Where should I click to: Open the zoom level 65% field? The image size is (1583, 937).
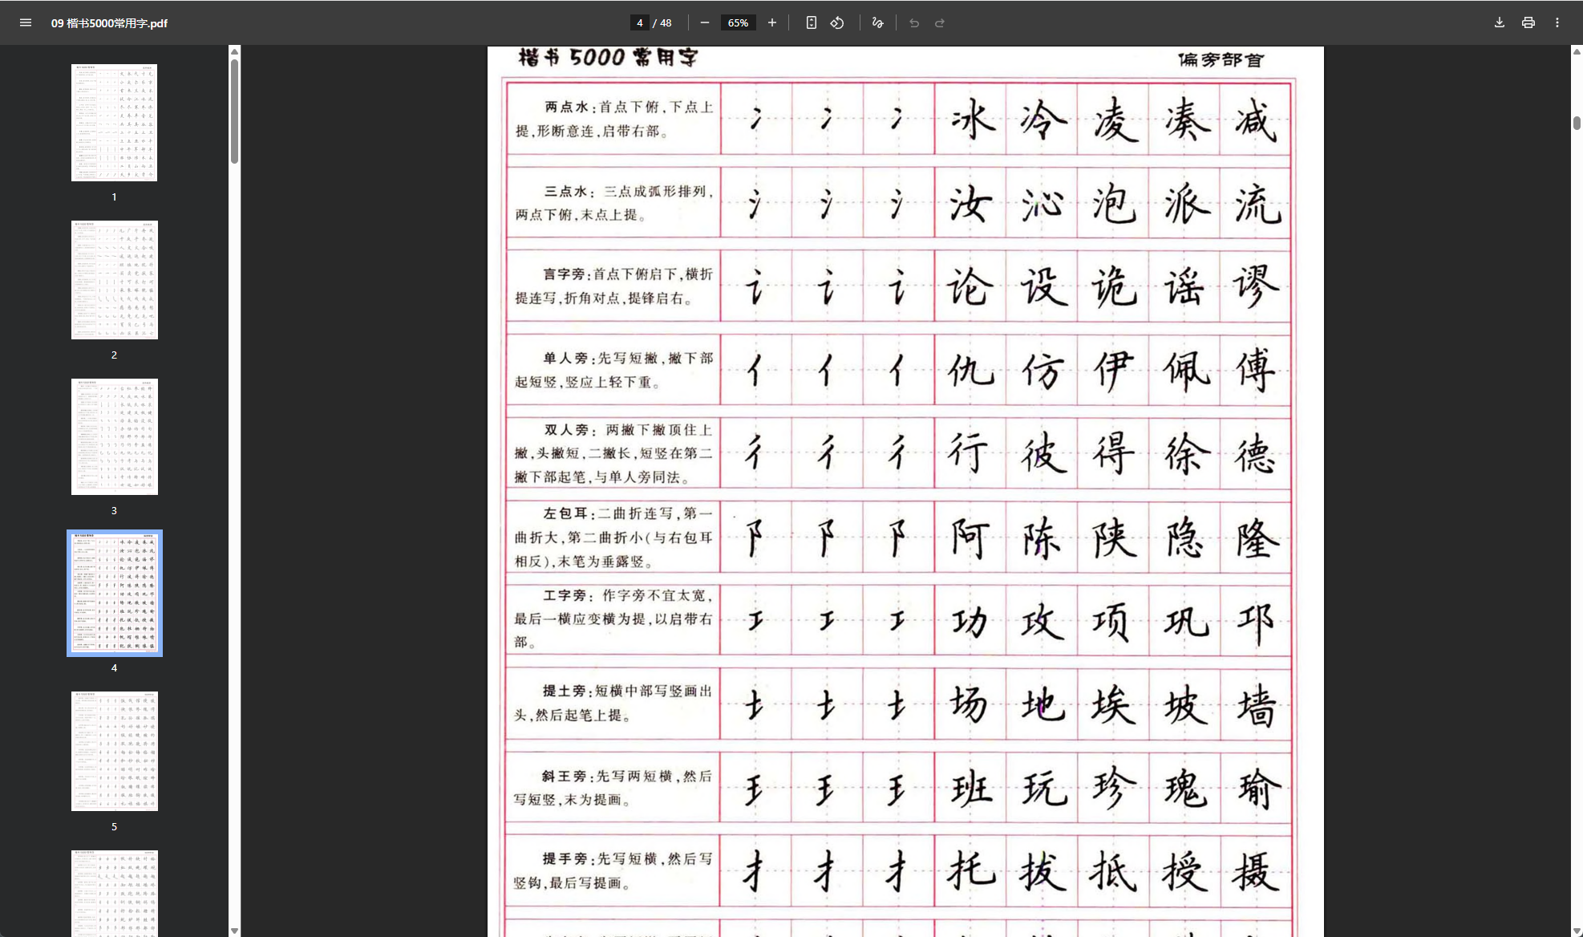tap(737, 22)
